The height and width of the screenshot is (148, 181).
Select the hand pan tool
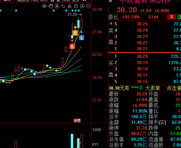(51, 6)
